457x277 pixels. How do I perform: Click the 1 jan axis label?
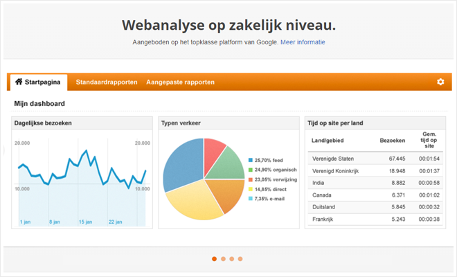[x=25, y=222]
